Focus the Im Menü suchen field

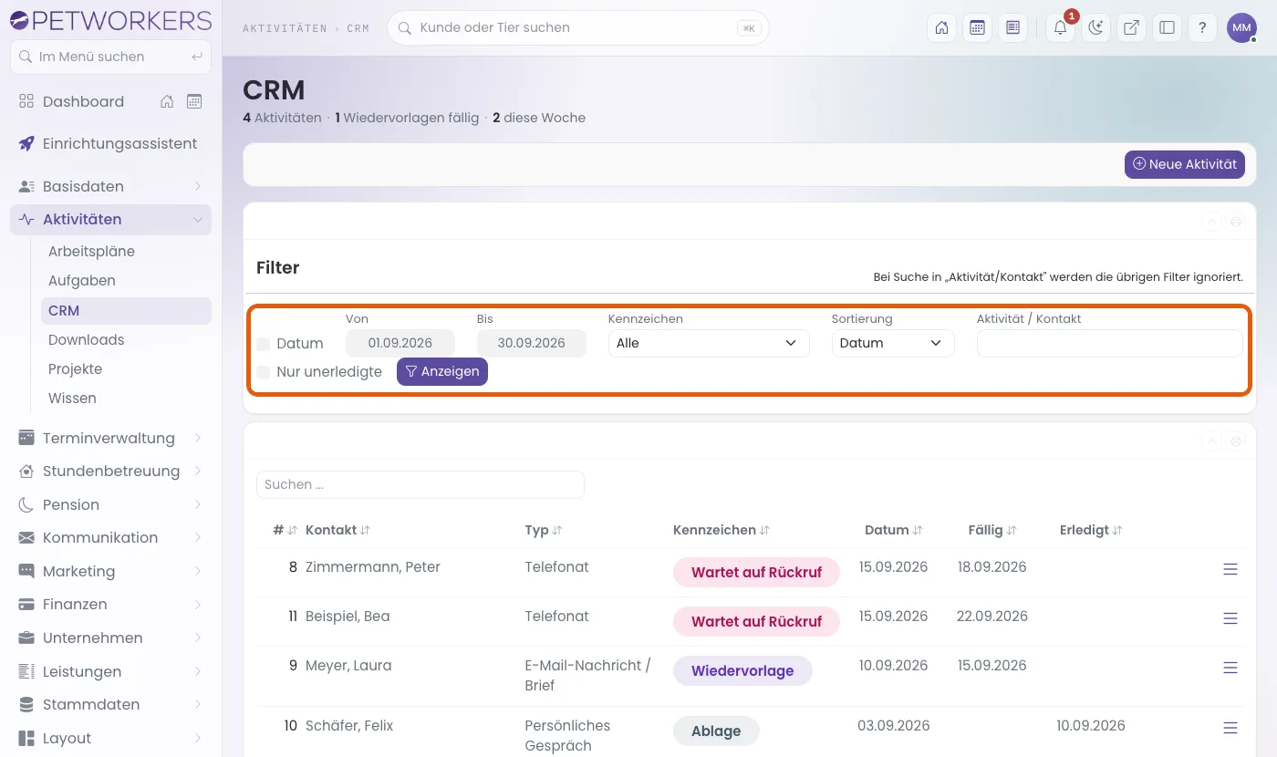[110, 57]
